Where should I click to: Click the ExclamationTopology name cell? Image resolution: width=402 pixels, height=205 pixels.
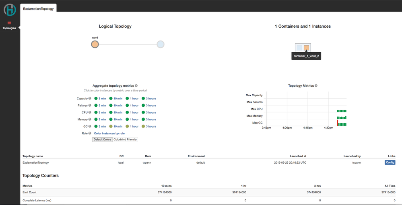pyautogui.click(x=36, y=162)
